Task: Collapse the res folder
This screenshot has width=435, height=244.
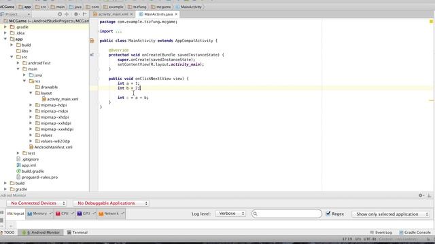Action: pyautogui.click(x=24, y=81)
